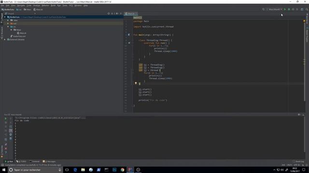Open the File menu
The height and width of the screenshot is (173, 309).
[2, 5]
